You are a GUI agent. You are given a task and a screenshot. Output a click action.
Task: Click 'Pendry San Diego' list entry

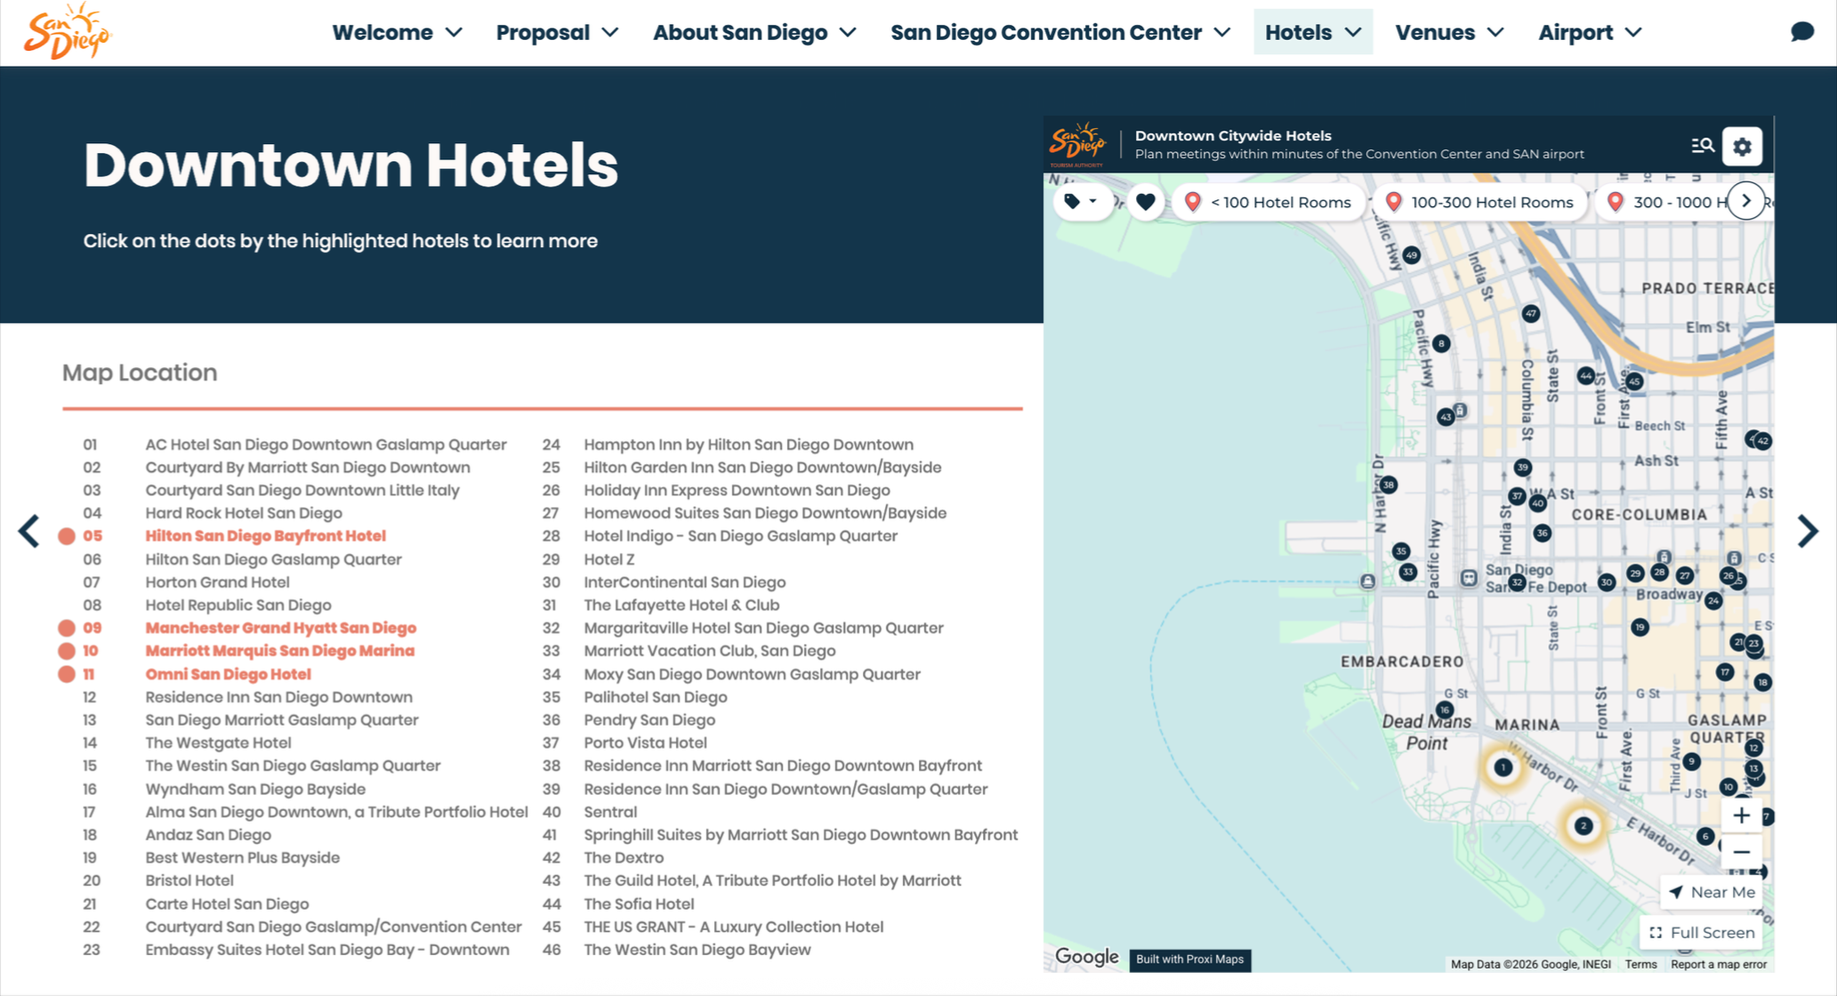click(x=649, y=720)
